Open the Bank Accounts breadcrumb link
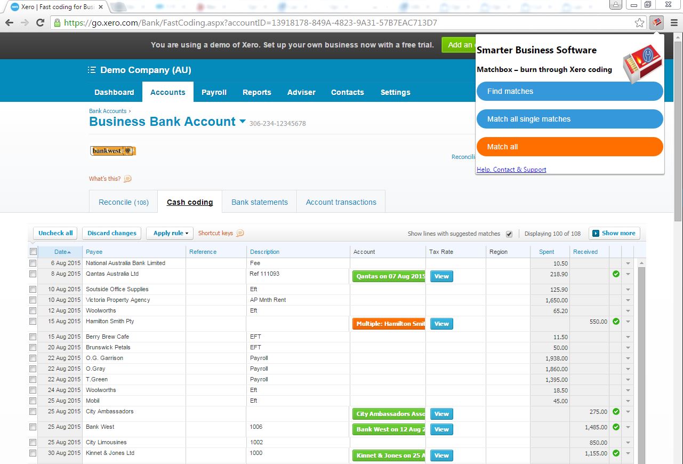This screenshot has height=464, width=683. [108, 111]
